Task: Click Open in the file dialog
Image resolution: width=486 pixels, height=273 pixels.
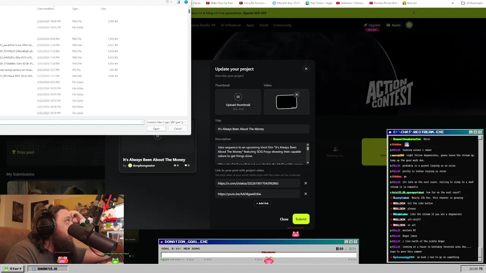Action: tap(156, 129)
